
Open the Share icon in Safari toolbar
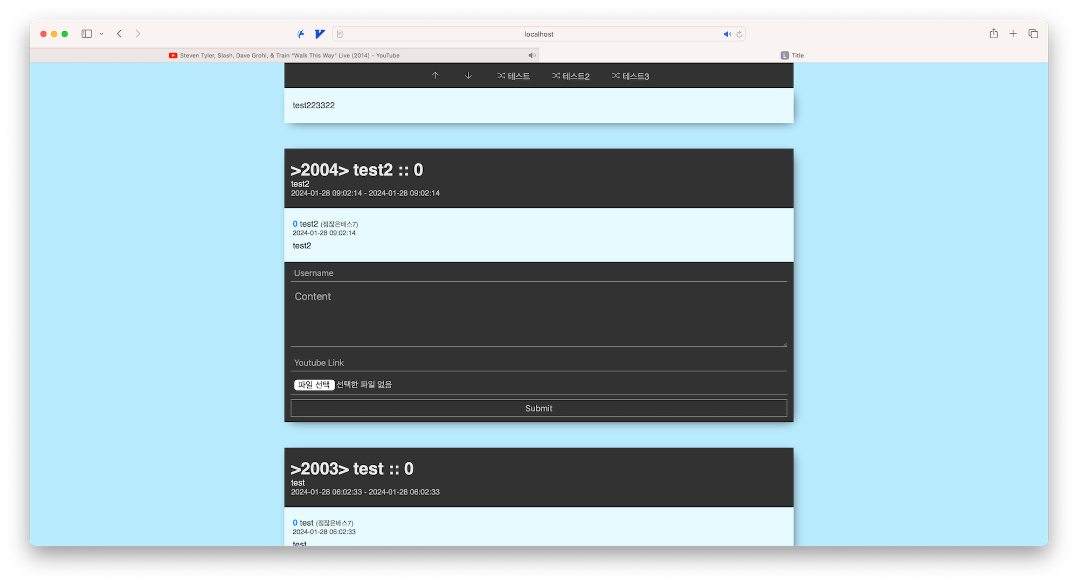993,34
